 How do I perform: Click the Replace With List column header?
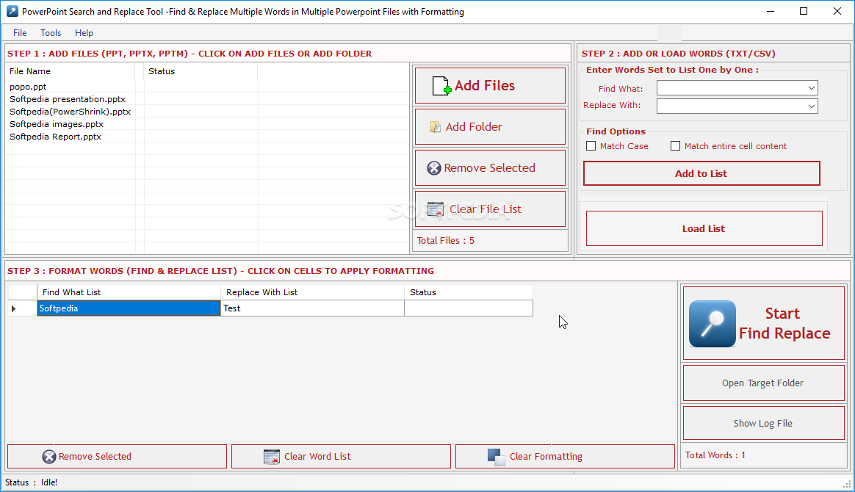(x=312, y=292)
